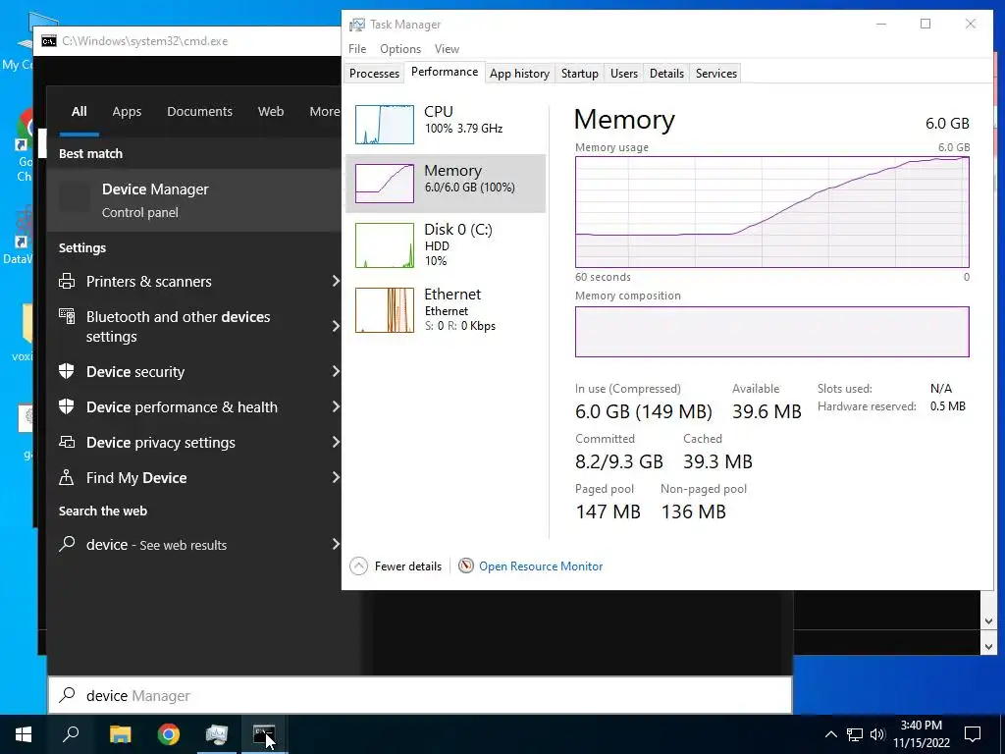Click shield icon beside Device performance & health
This screenshot has width=1005, height=754.
(67, 406)
